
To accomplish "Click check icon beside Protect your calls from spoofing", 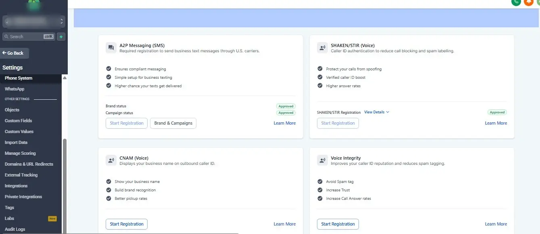I will point(320,69).
